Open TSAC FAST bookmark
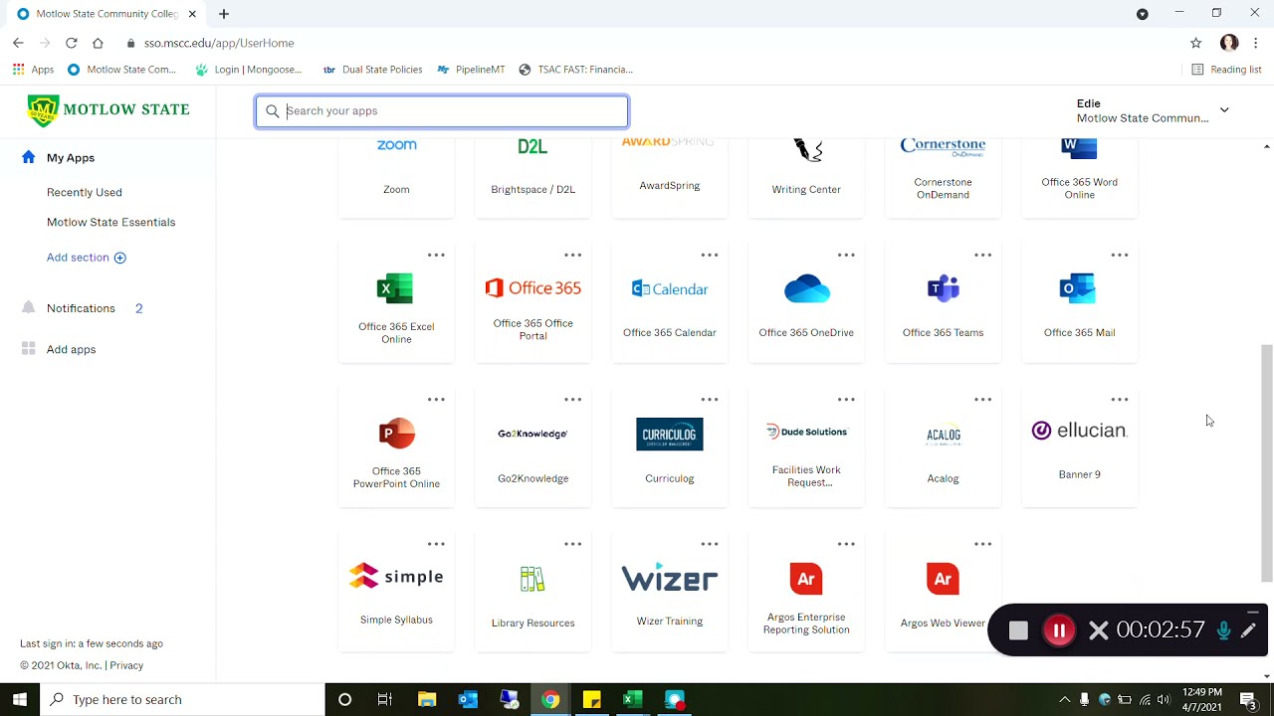 tap(575, 70)
